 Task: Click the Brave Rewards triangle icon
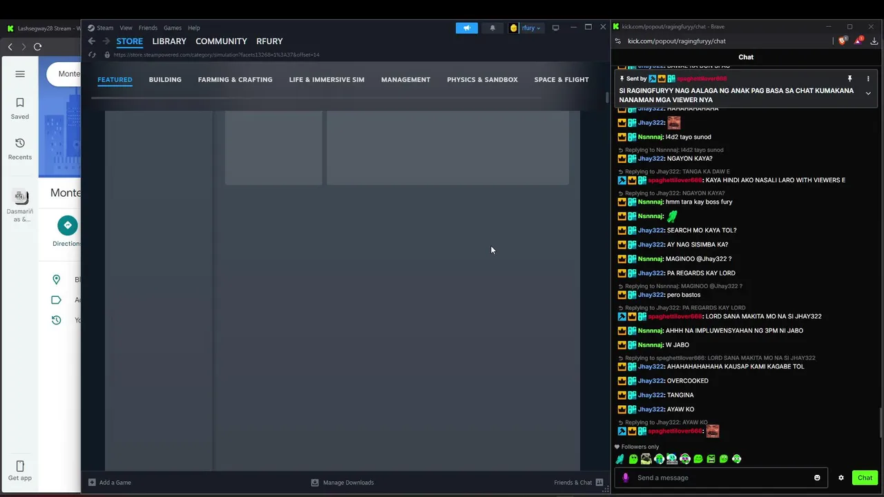click(x=858, y=41)
